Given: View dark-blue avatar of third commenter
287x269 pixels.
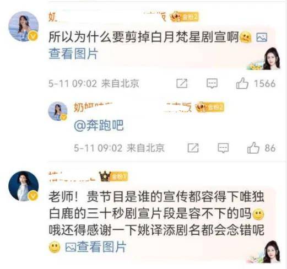Looking at the screenshot, I should [24, 186].
